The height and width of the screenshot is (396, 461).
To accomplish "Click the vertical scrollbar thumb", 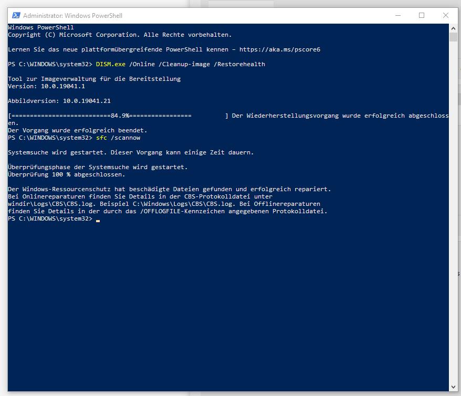I will point(453,37).
